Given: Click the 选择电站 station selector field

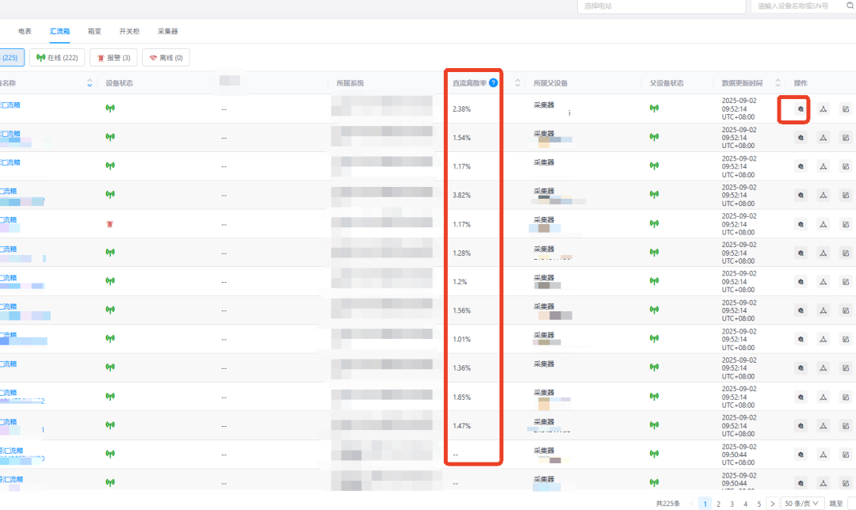Looking at the screenshot, I should coord(659,6).
